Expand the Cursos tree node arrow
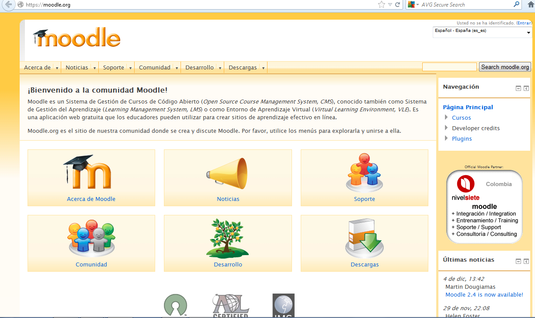The height and width of the screenshot is (318, 535). click(446, 117)
